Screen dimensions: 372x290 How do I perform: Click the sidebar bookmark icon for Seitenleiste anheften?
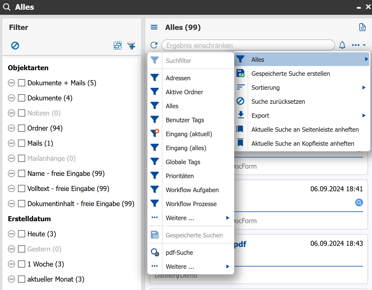coord(240,129)
